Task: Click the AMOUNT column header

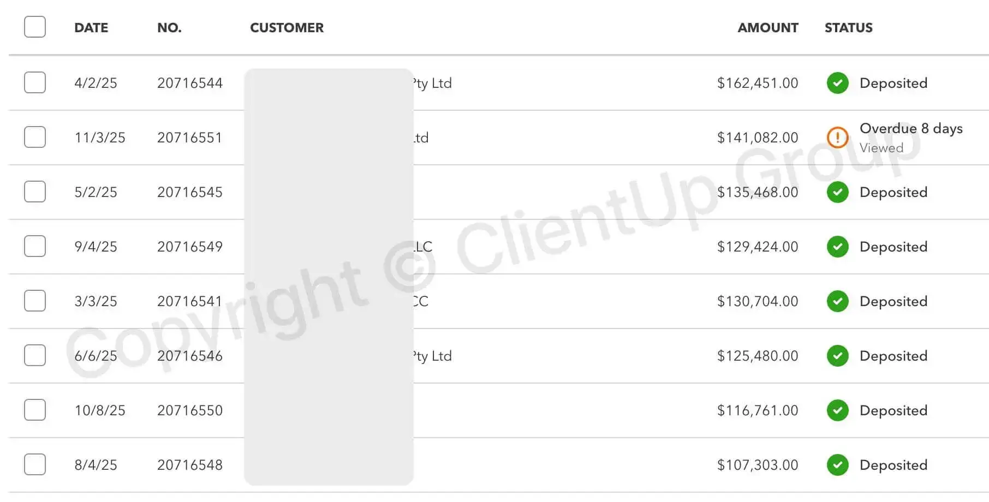Action: (768, 28)
